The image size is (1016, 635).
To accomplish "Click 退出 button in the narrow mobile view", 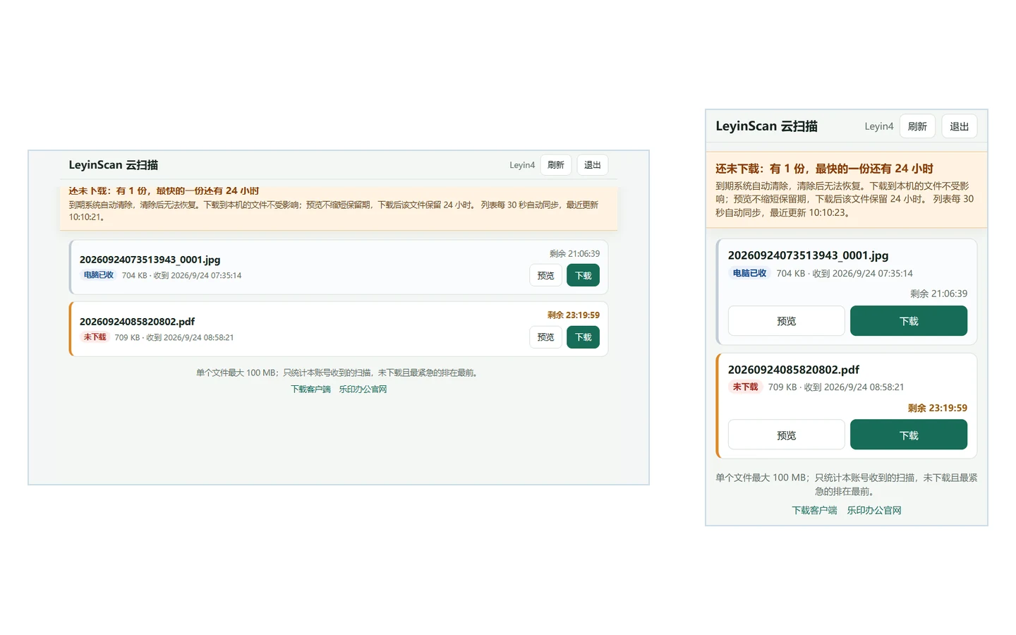I will point(960,126).
